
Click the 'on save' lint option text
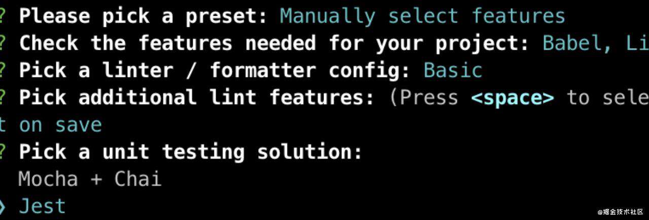tap(60, 125)
